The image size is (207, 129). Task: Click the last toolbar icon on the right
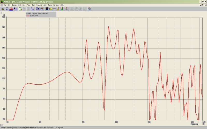(x=89, y=9)
